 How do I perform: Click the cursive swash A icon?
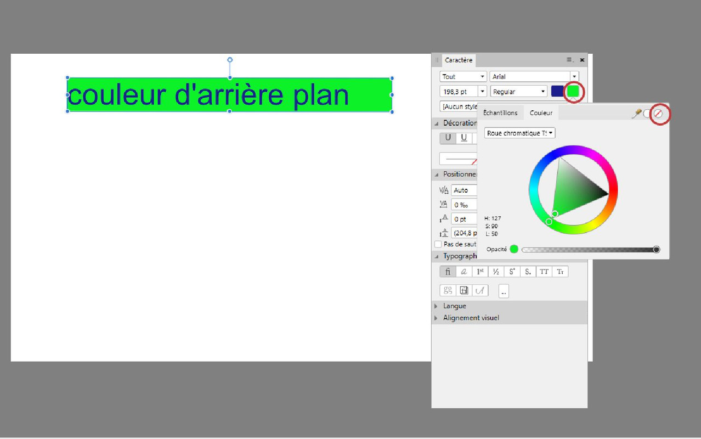(x=480, y=290)
